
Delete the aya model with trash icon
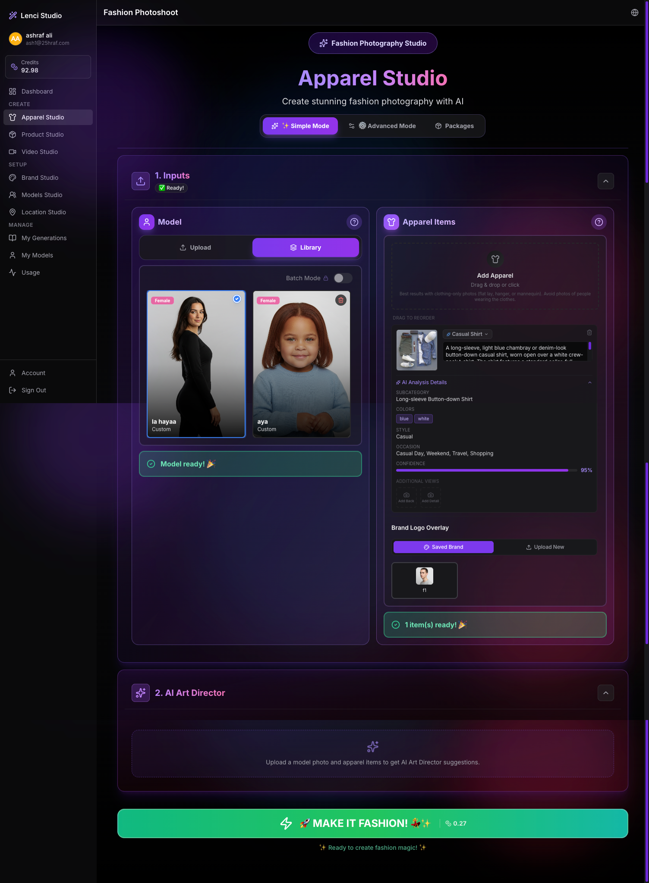pyautogui.click(x=341, y=300)
